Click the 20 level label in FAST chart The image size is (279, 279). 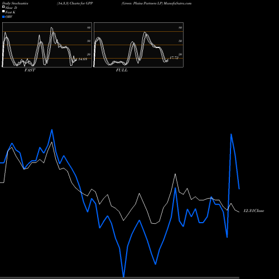(x=89, y=54)
